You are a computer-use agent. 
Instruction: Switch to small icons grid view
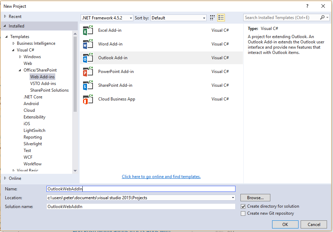[212, 18]
